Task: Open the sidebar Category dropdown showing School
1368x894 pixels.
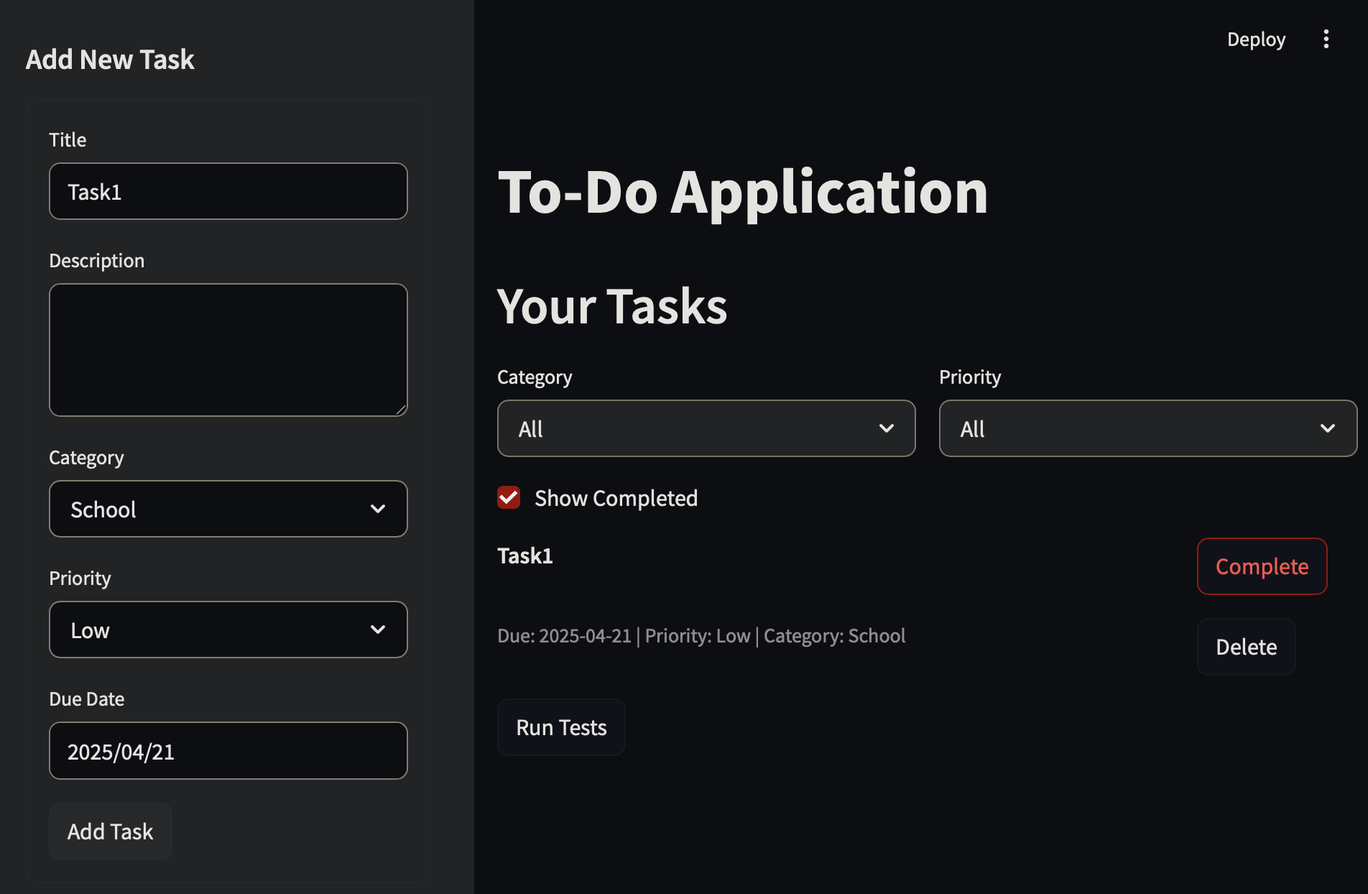Action: [228, 509]
